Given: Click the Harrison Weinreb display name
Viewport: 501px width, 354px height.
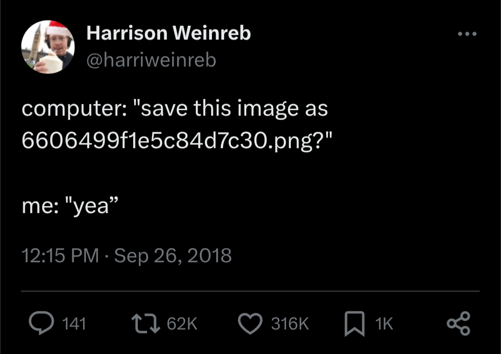Looking at the screenshot, I should [x=168, y=33].
